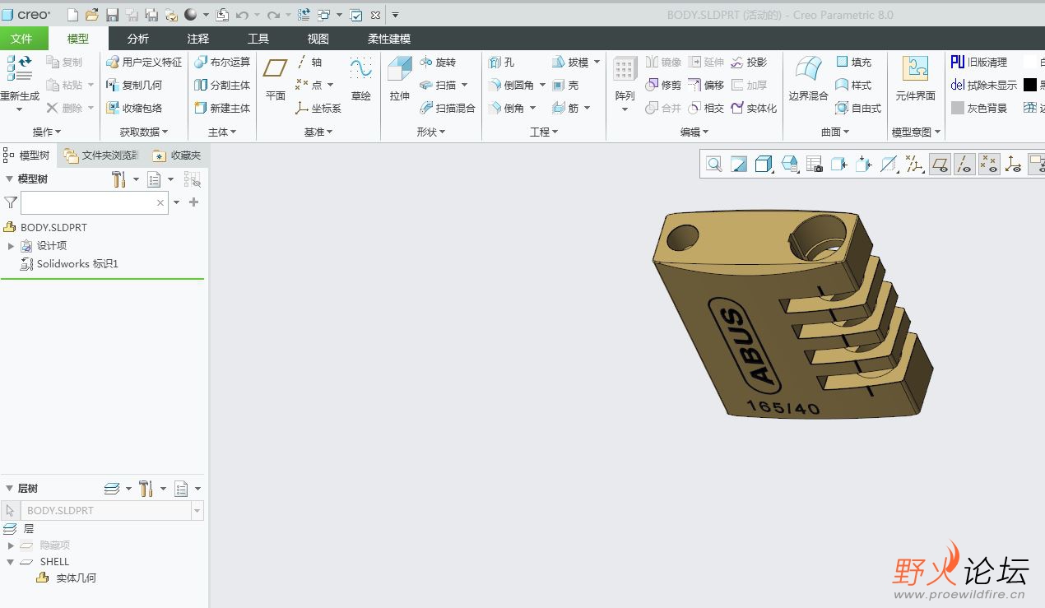Select the Project (投影) tool
The image size is (1045, 608).
pyautogui.click(x=749, y=63)
